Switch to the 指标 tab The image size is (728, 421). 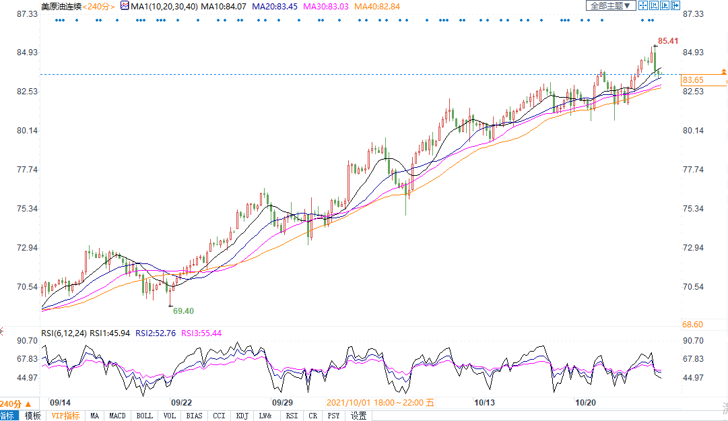pyautogui.click(x=7, y=416)
